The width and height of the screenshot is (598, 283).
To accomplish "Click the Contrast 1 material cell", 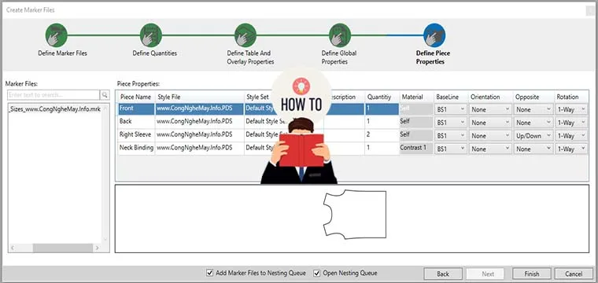I will pos(416,148).
